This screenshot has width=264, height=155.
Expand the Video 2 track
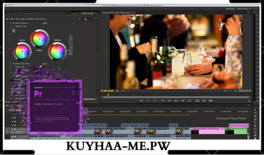pos(20,125)
